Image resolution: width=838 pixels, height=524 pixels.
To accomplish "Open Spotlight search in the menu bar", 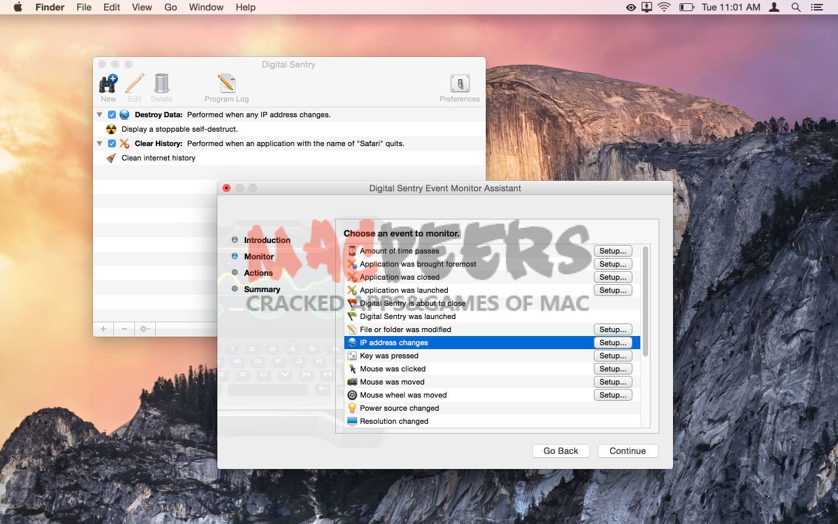I will pyautogui.click(x=796, y=7).
